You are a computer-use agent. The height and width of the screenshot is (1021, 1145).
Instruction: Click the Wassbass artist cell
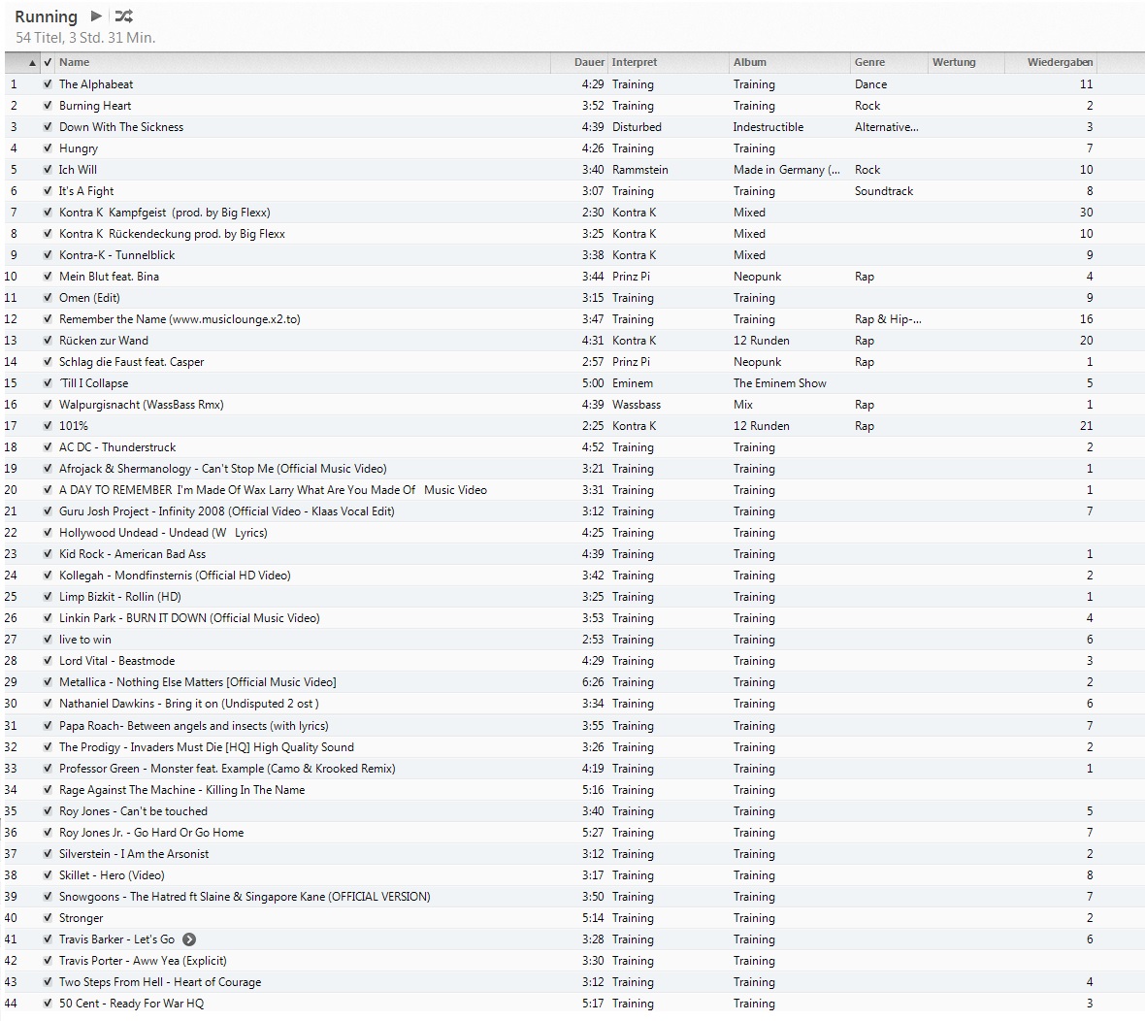(x=636, y=405)
